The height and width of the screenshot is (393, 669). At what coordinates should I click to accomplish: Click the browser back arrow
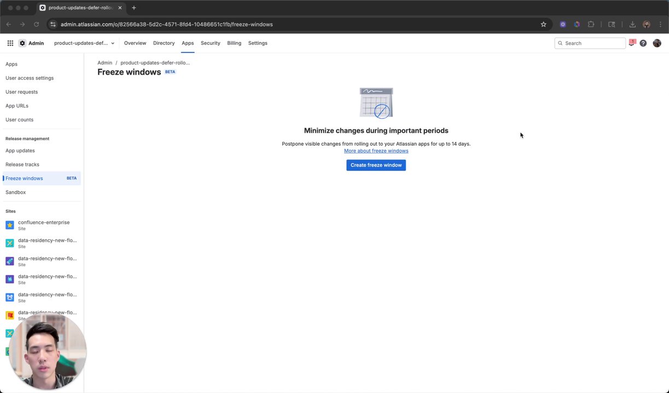pyautogui.click(x=9, y=24)
